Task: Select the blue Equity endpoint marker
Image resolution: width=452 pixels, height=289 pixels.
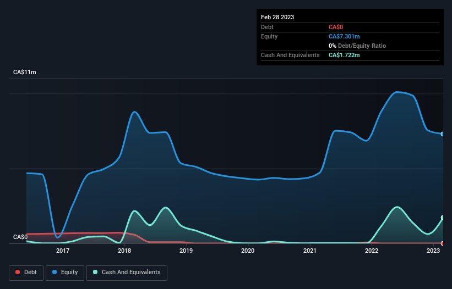Action: click(x=443, y=134)
